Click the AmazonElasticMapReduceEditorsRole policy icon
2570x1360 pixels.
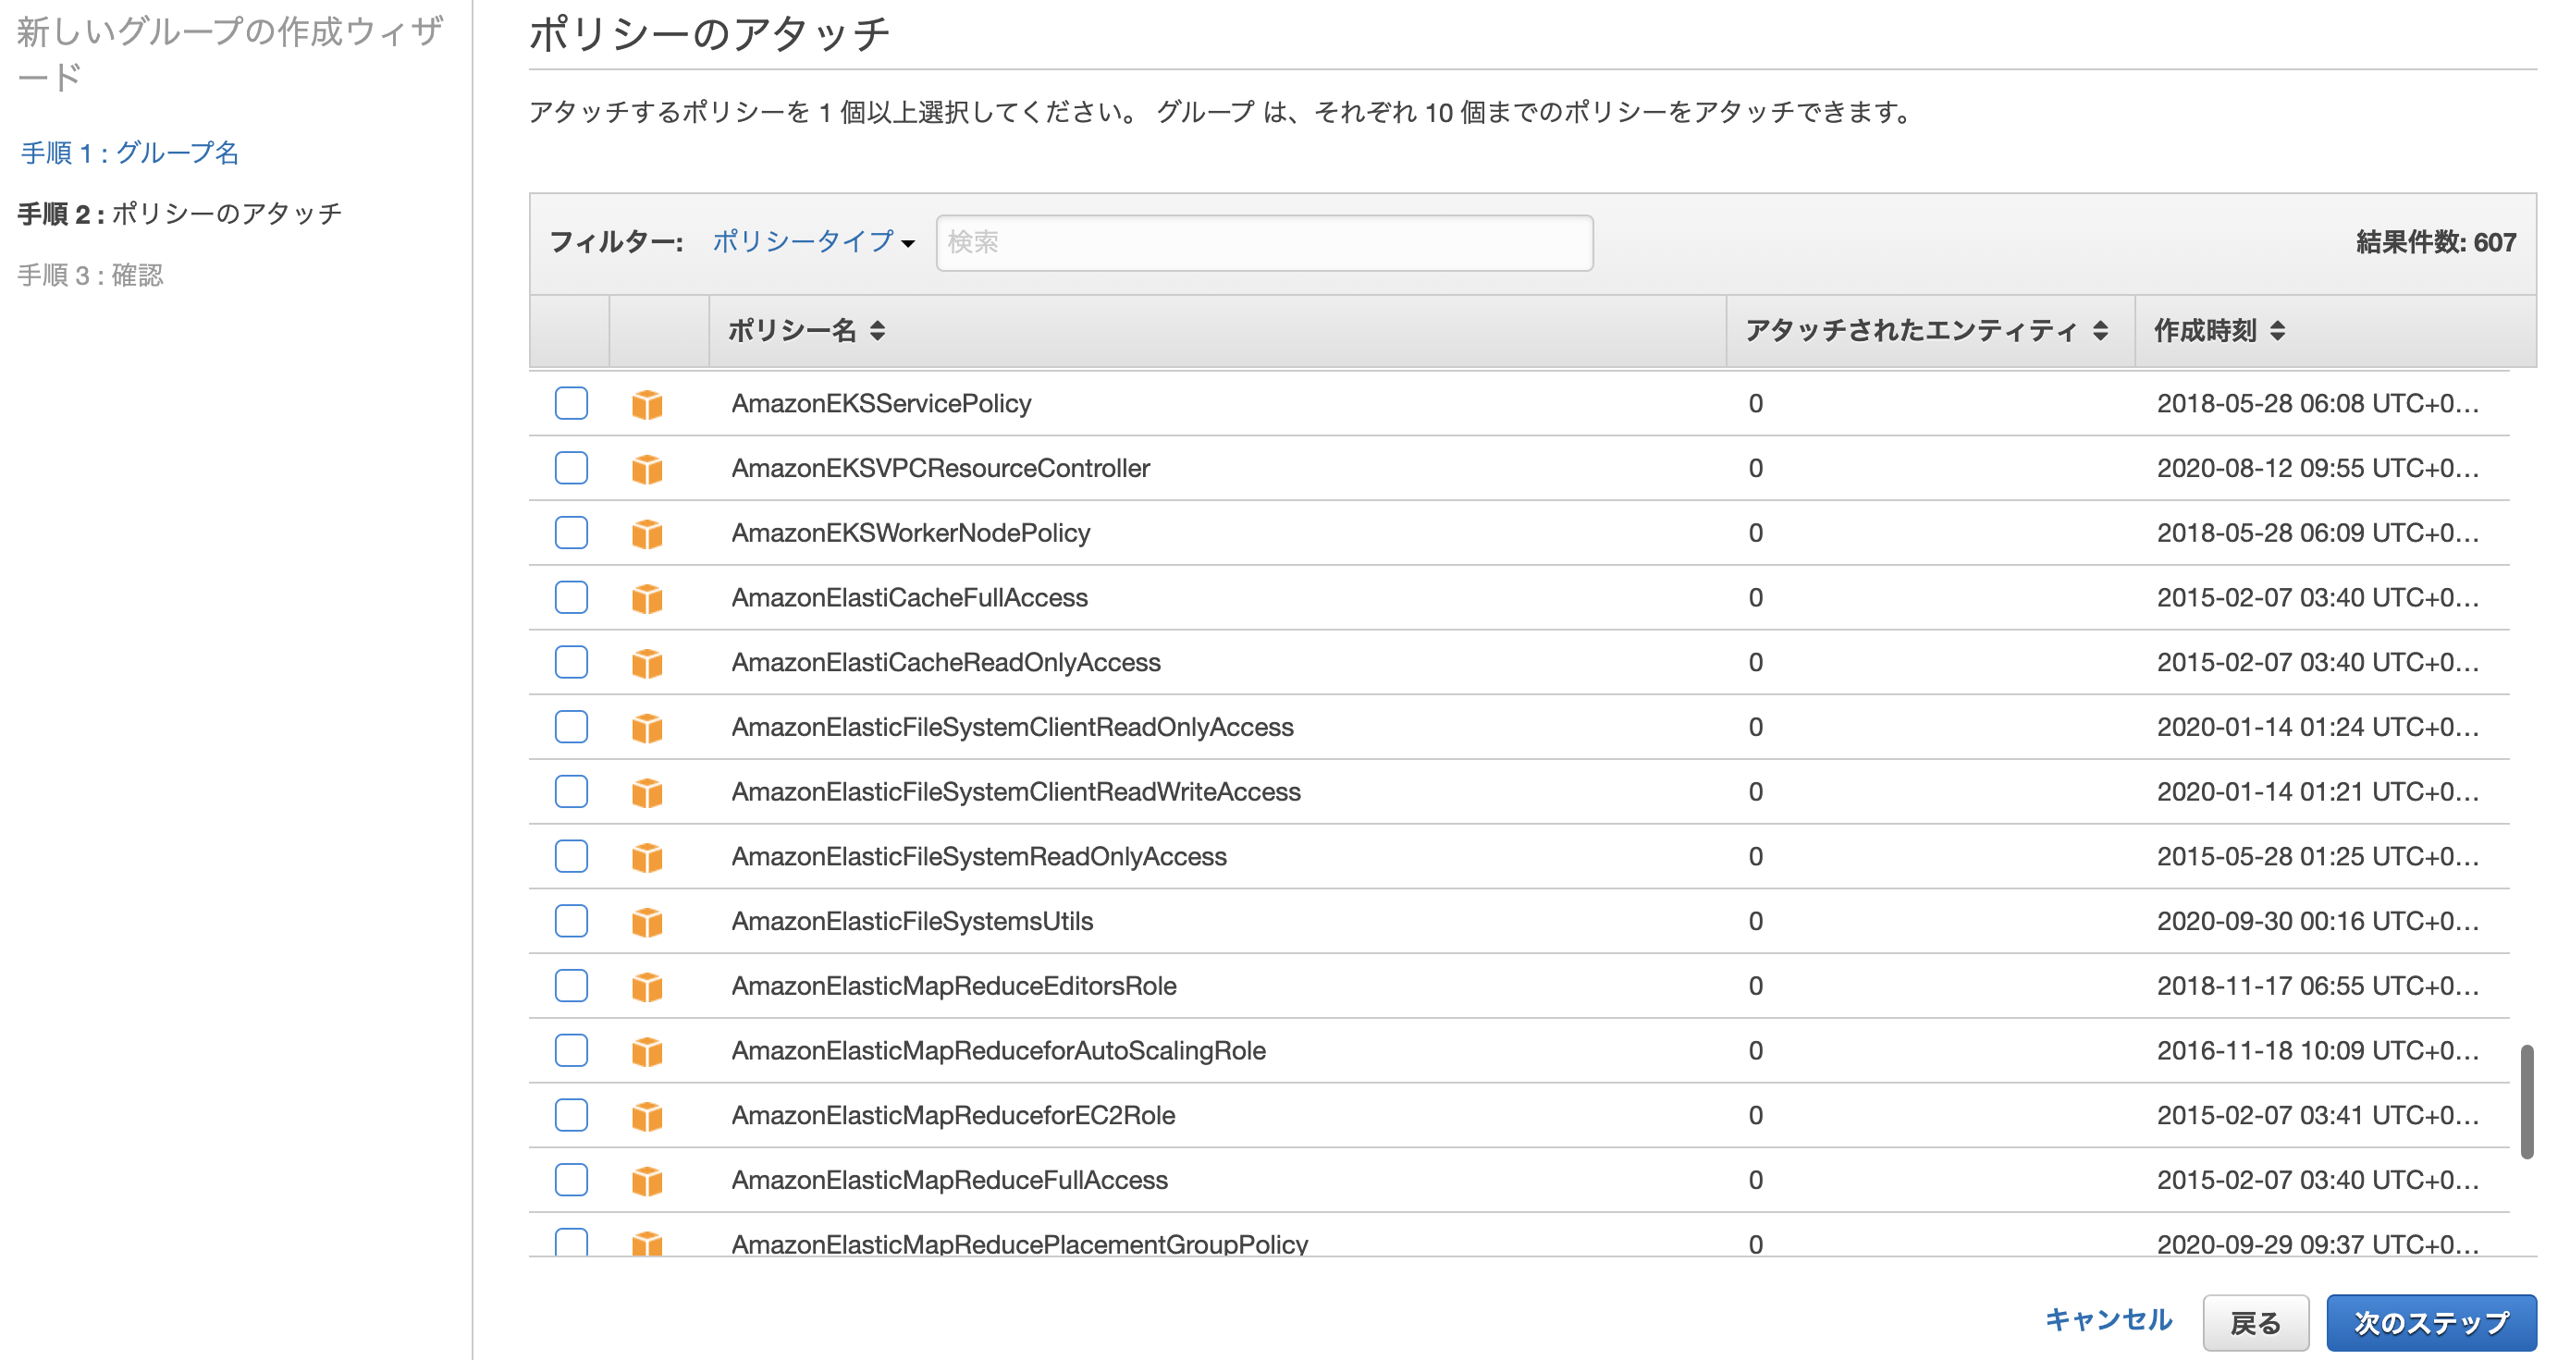pos(646,986)
